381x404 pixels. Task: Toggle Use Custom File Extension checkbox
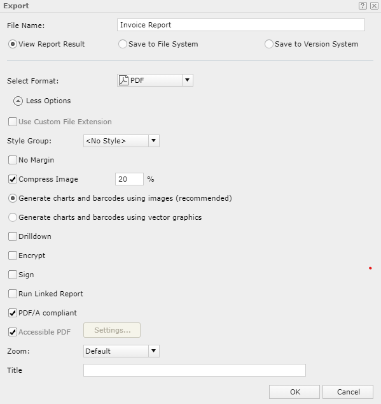13,122
